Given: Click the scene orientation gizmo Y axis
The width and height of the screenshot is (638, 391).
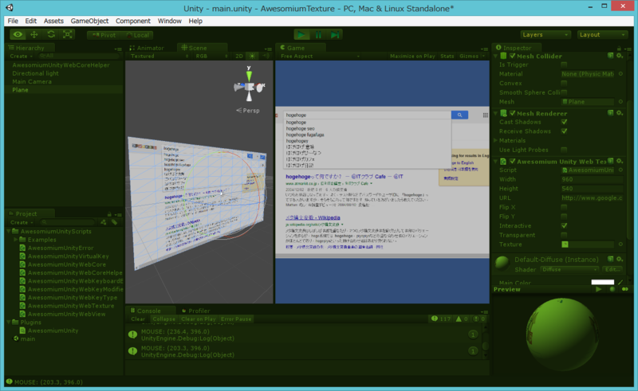Looking at the screenshot, I should pyautogui.click(x=249, y=74).
